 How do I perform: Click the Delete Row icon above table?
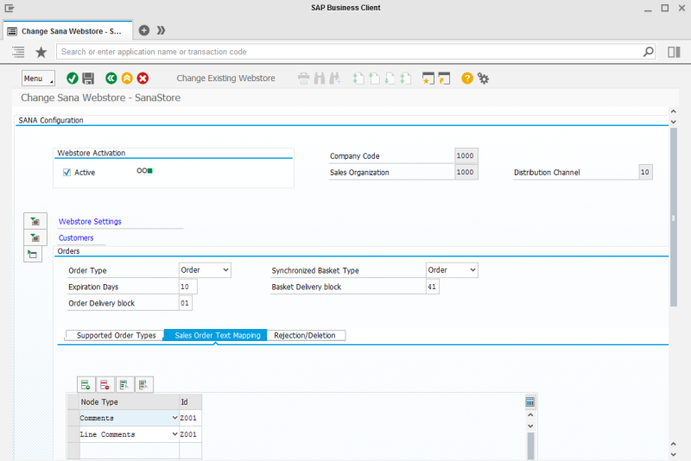[x=105, y=385]
